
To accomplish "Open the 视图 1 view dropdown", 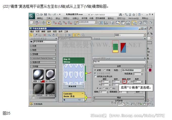I will pos(130,35).
